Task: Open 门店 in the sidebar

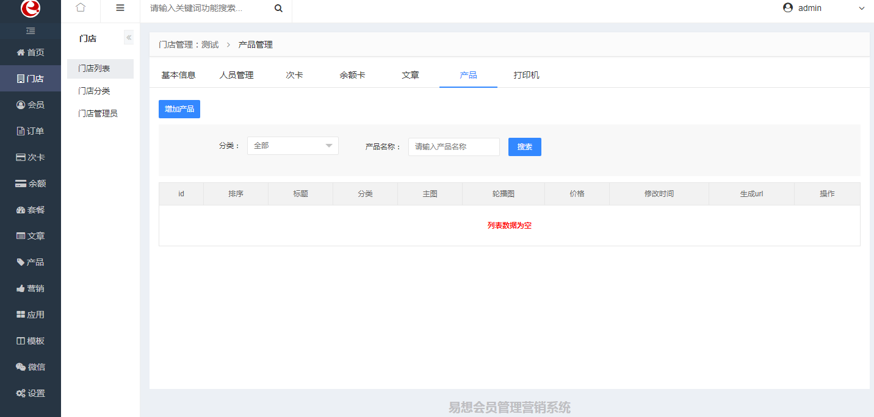Action: pyautogui.click(x=31, y=79)
